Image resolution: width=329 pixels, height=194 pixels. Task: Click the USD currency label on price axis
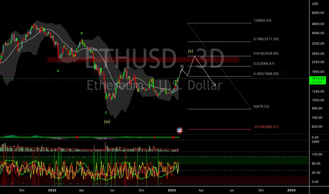pyautogui.click(x=315, y=4)
